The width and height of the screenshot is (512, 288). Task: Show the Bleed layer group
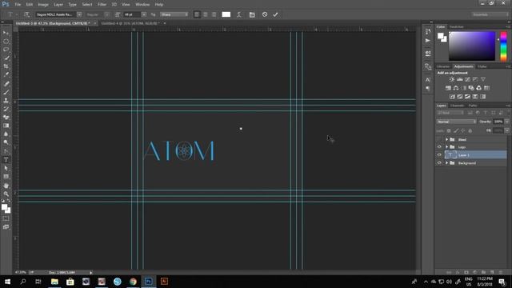click(439, 139)
